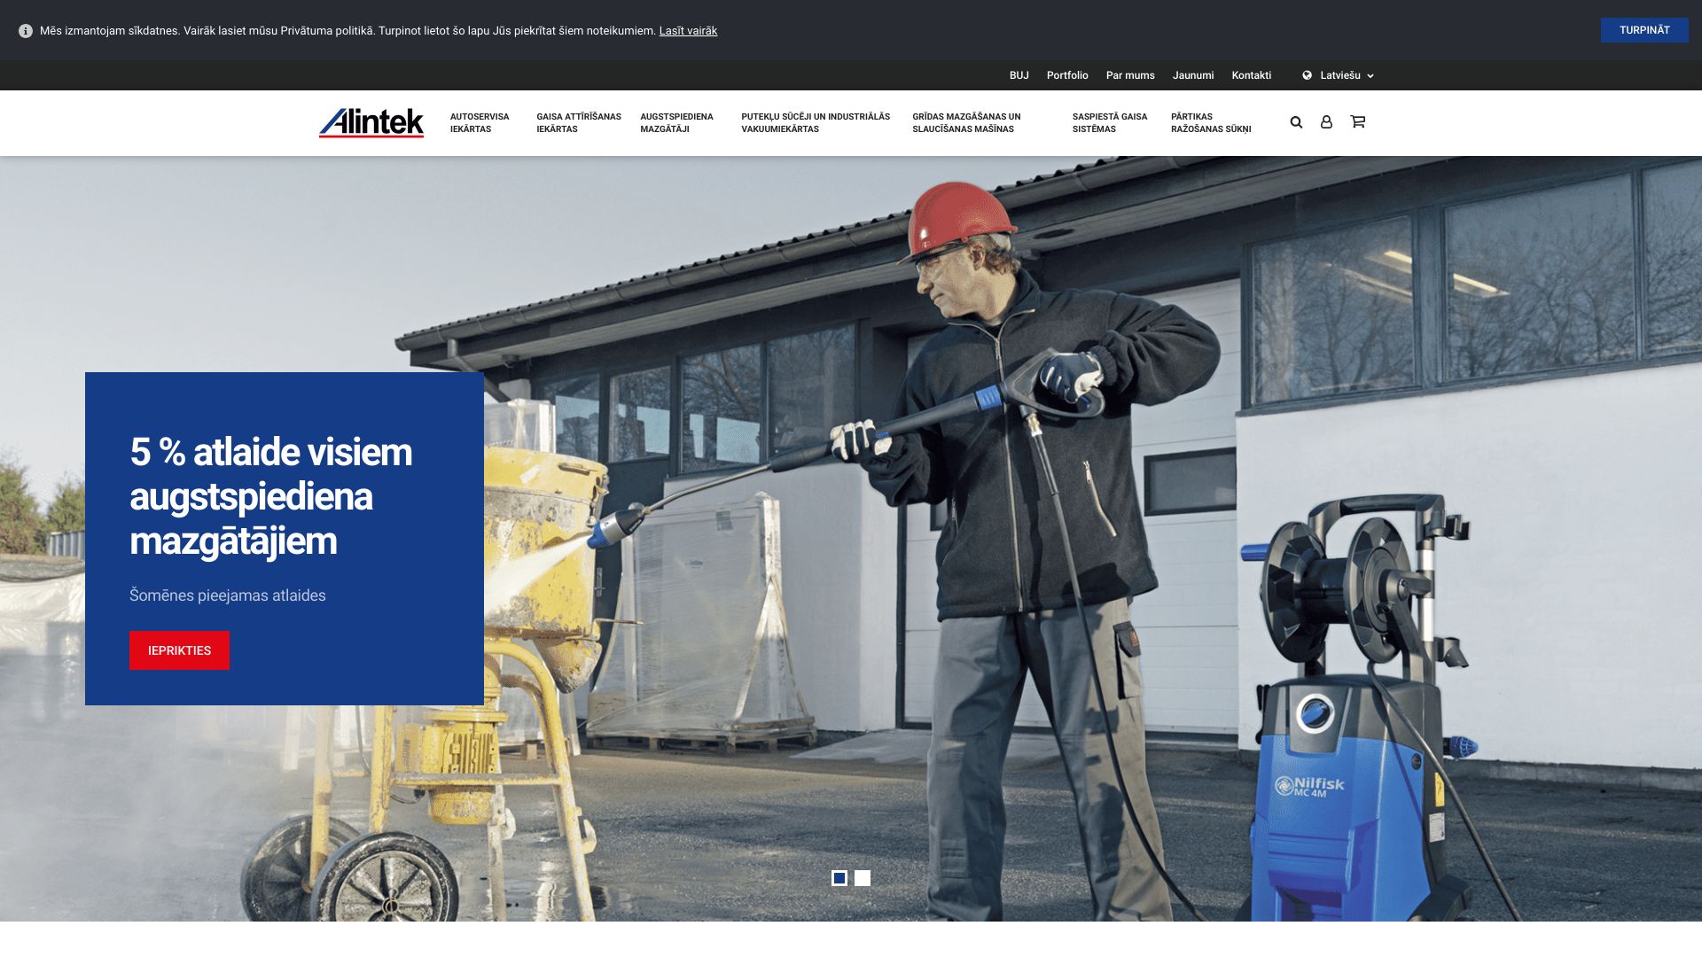
Task: Click the Alintek logo
Action: click(371, 123)
